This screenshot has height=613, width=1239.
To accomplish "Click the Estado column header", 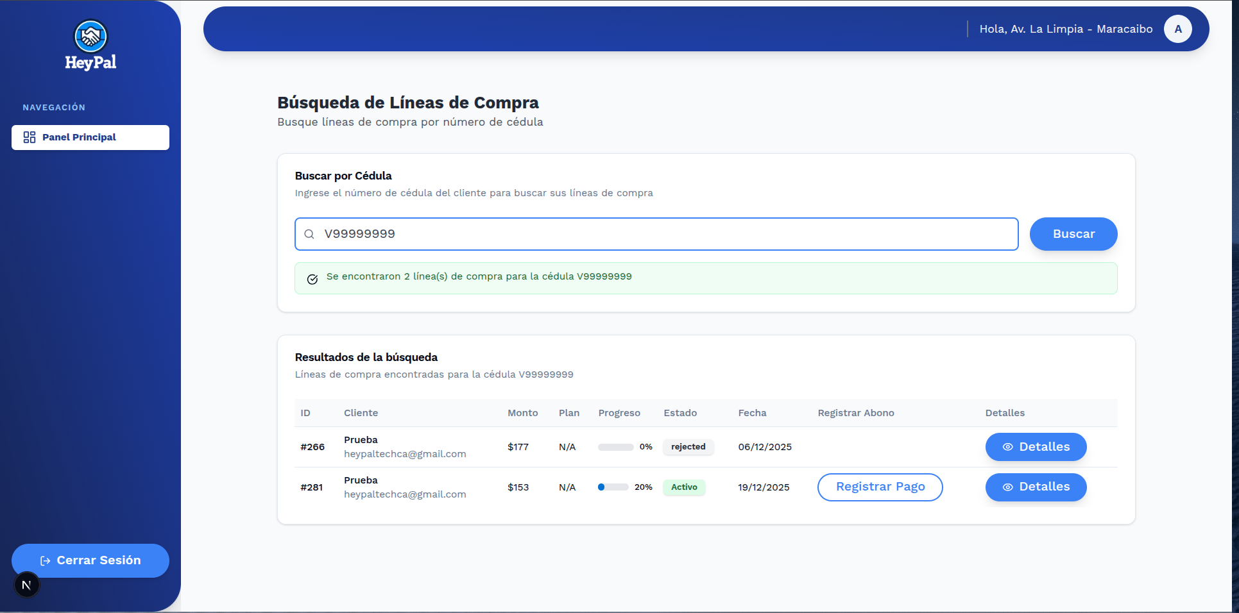I will [680, 413].
